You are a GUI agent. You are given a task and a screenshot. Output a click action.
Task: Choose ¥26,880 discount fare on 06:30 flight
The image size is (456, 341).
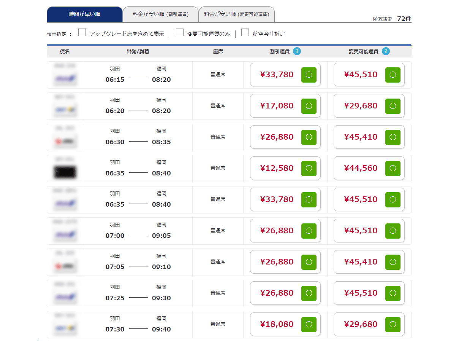(309, 137)
